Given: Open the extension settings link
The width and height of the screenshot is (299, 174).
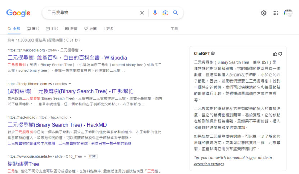Looking at the screenshot, I should click(x=209, y=164).
